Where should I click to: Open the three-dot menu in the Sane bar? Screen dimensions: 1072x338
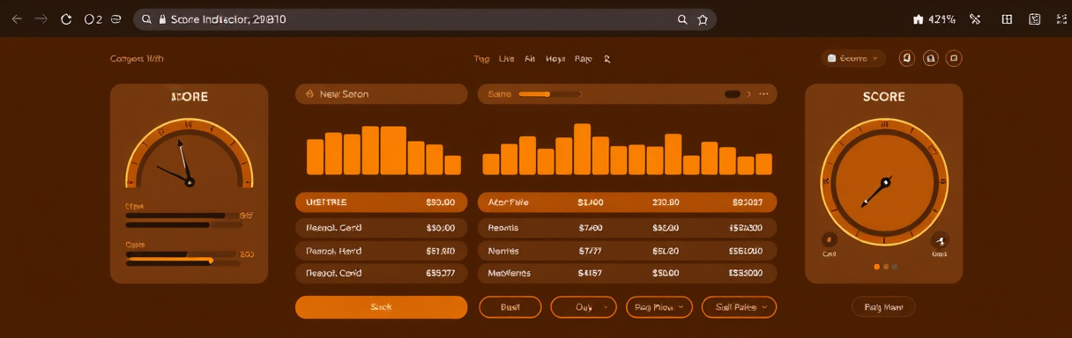(763, 93)
